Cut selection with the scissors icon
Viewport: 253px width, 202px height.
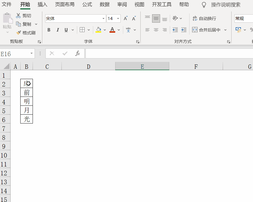tap(18, 16)
